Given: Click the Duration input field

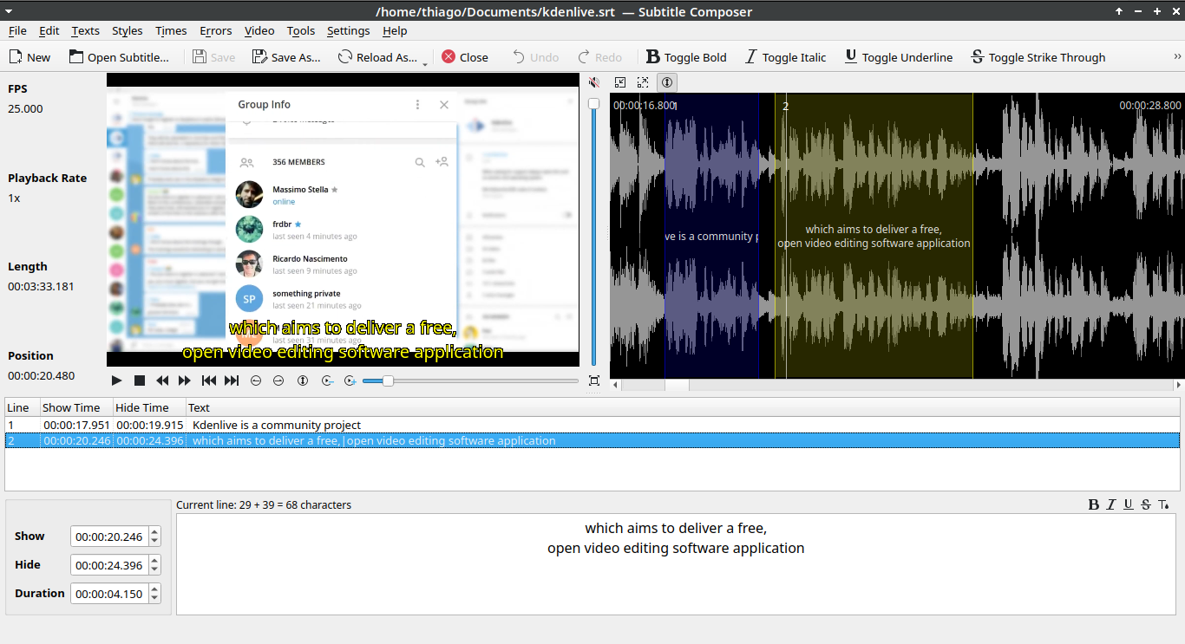Looking at the screenshot, I should click(109, 594).
